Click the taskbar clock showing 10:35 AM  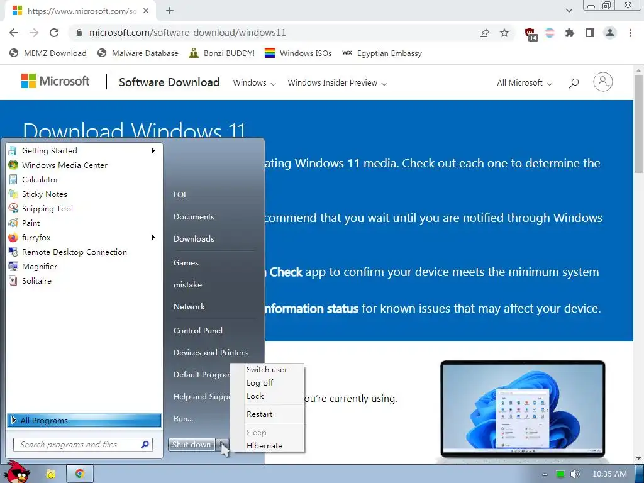609,474
